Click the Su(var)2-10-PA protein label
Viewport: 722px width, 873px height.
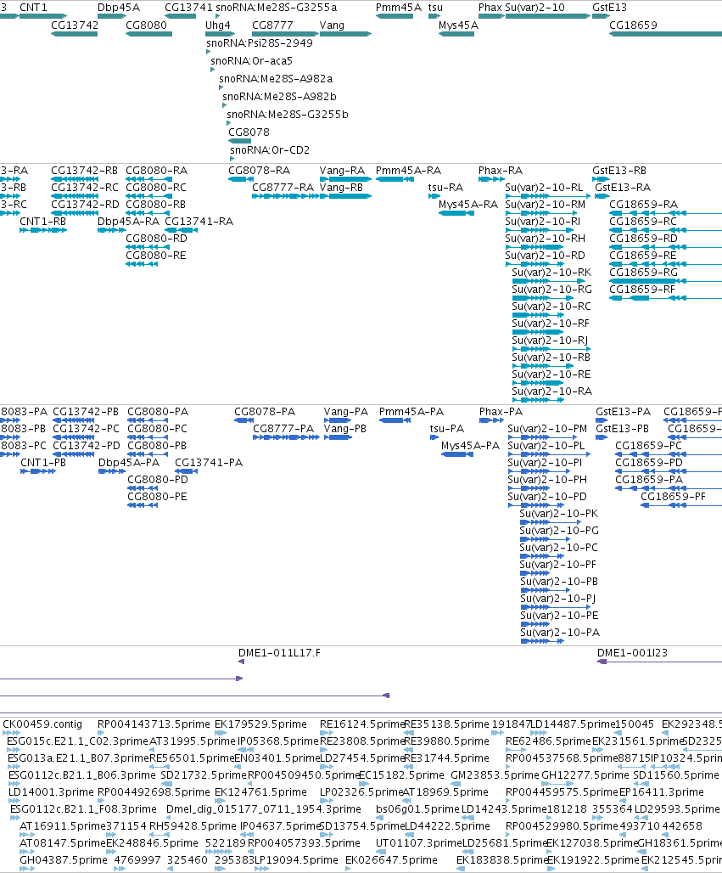click(x=560, y=632)
